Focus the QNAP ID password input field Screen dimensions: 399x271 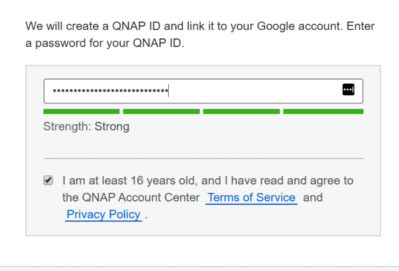tap(203, 91)
